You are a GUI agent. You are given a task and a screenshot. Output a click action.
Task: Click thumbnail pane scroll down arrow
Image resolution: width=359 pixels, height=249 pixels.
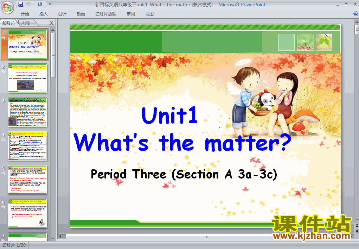[53, 239]
